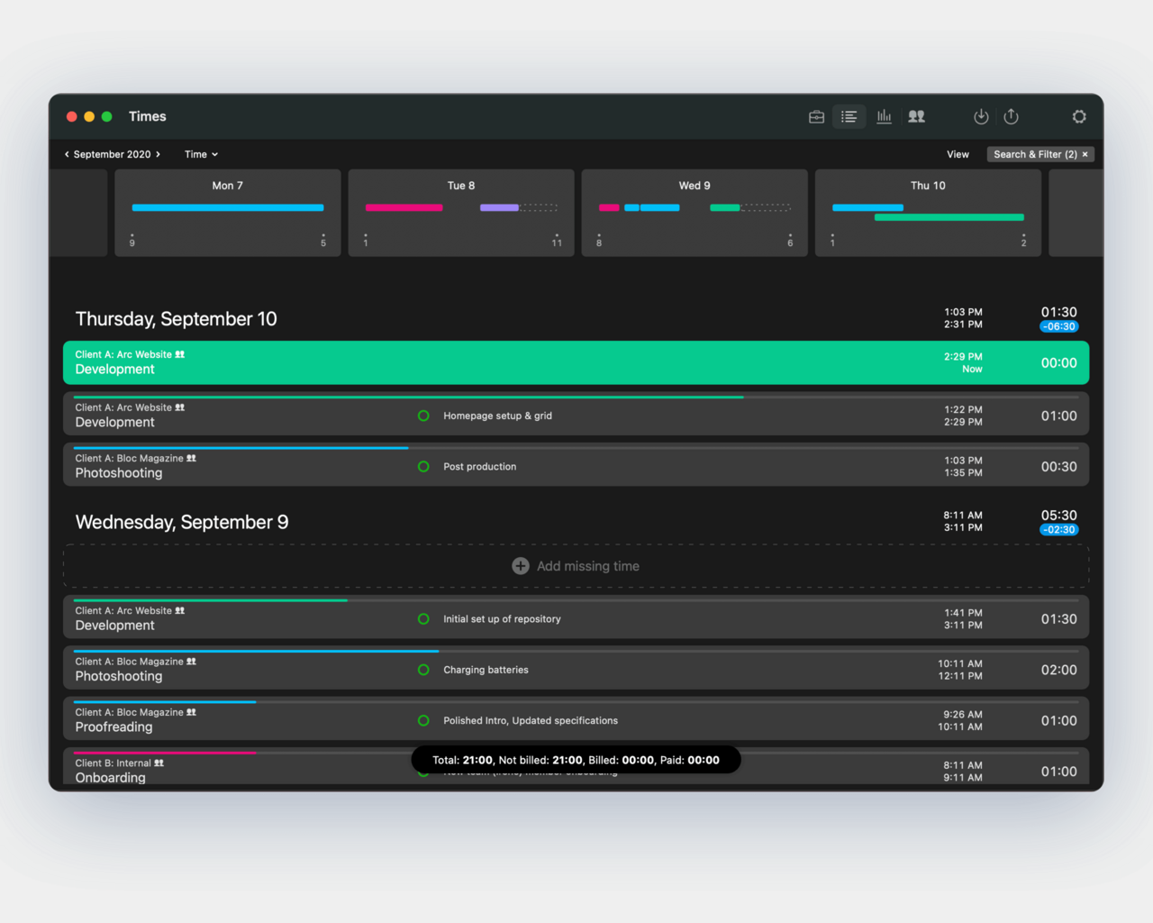
Task: Click the export upload icon
Action: (1012, 117)
